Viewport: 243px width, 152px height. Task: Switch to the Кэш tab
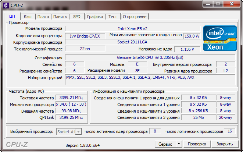pyautogui.click(x=28, y=17)
